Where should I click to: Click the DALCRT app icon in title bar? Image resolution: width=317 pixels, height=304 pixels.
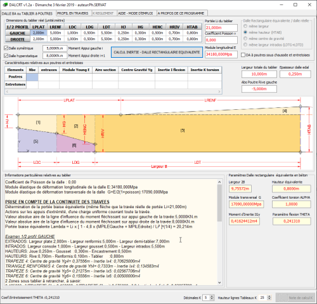(x=5, y=4)
